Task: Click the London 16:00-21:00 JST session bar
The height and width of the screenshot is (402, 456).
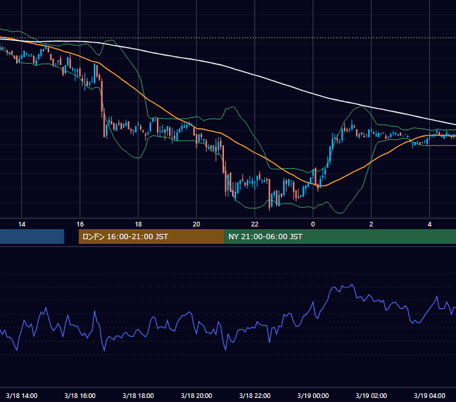Action: pyautogui.click(x=152, y=237)
